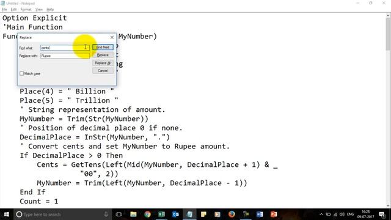Click the 'End If' line
The image size is (391, 220).
[32, 192]
